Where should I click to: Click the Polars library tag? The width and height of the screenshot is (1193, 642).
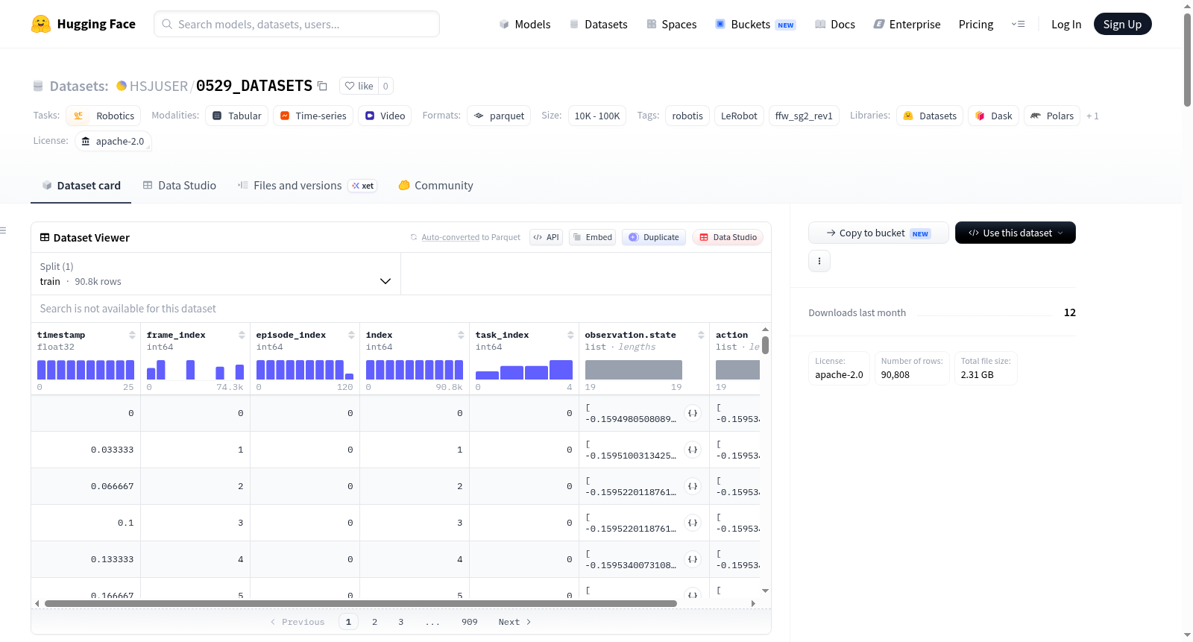[x=1052, y=116]
